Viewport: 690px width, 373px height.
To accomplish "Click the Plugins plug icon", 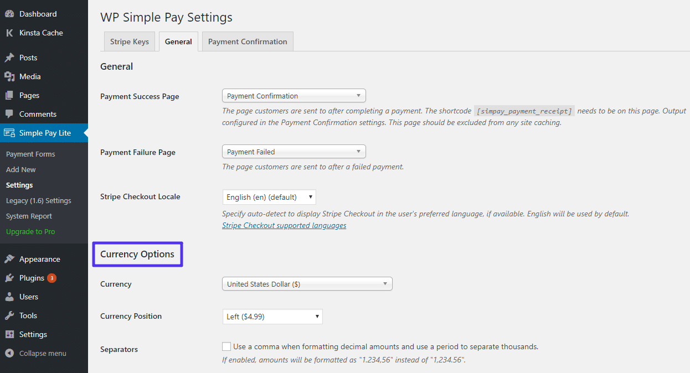I will pos(9,278).
